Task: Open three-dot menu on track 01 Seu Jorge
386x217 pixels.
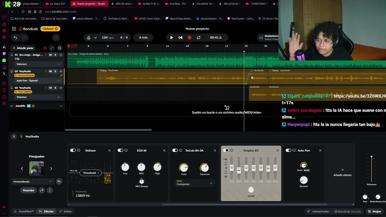Action: point(46,55)
